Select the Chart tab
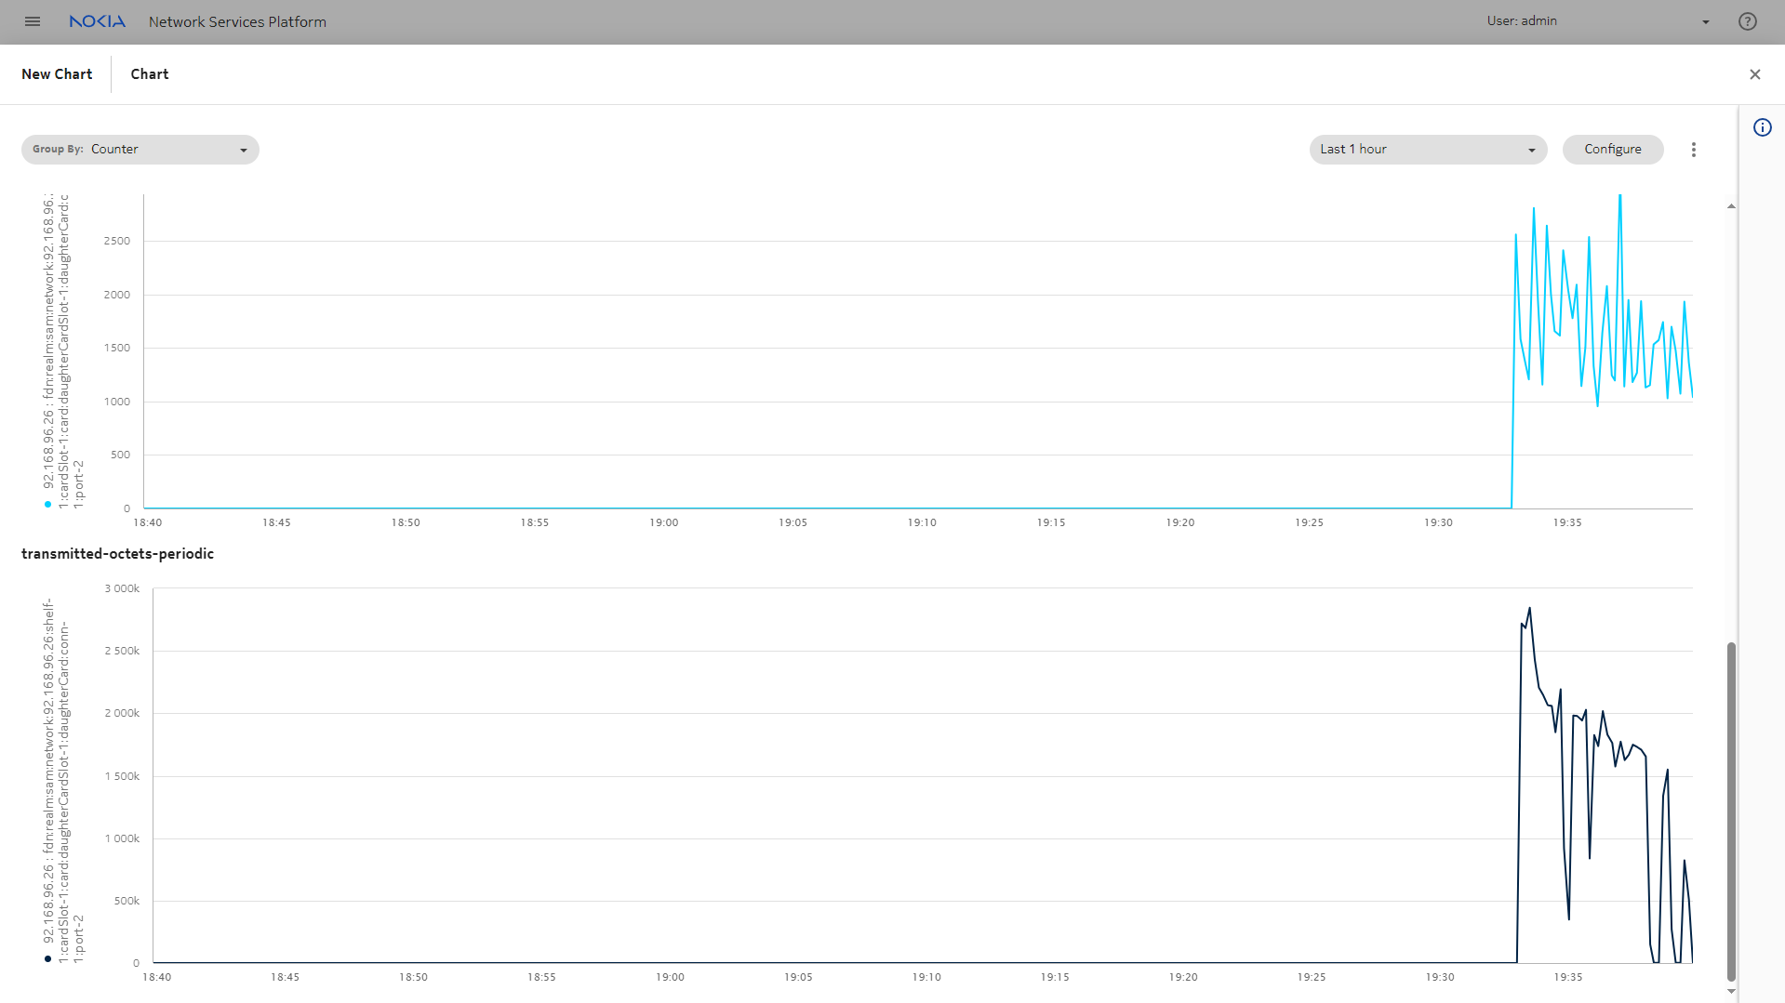Image resolution: width=1785 pixels, height=1003 pixels. pyautogui.click(x=150, y=74)
